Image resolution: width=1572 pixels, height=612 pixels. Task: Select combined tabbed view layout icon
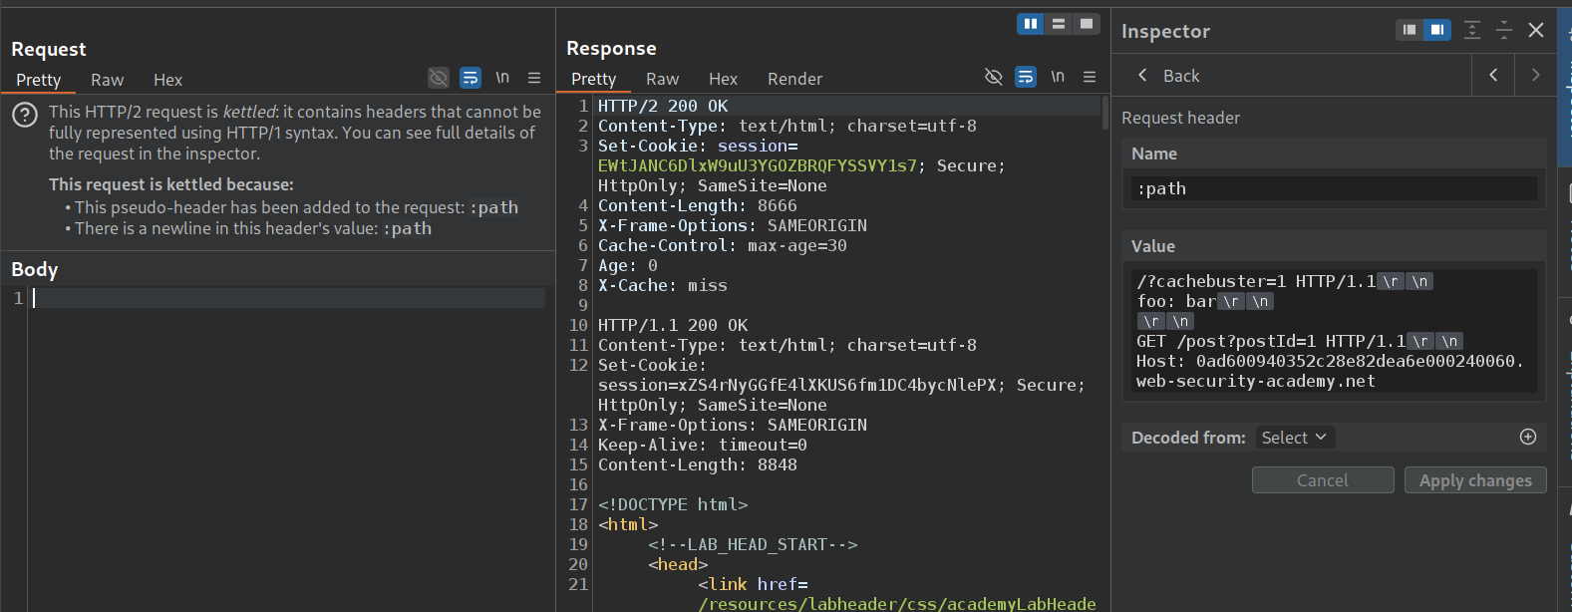pos(1087,24)
